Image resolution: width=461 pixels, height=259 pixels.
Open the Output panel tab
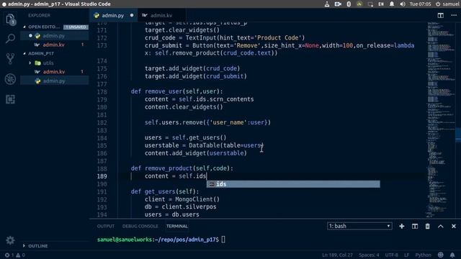(106, 226)
